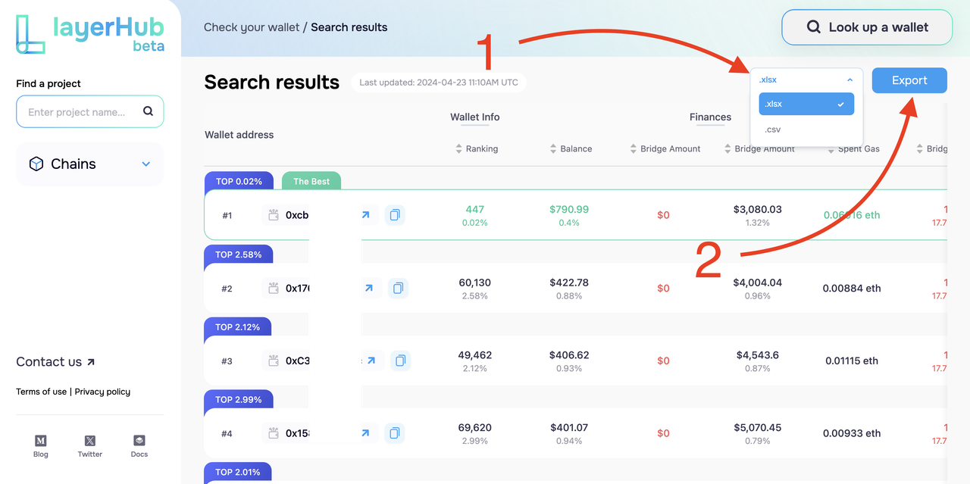This screenshot has width=970, height=484.
Task: Click the TOP 2.12% badge
Action: tap(238, 327)
